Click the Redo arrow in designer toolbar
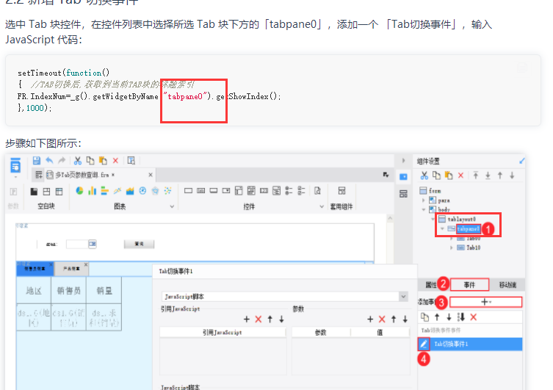Viewport: 553px width, 390px height. (x=62, y=161)
